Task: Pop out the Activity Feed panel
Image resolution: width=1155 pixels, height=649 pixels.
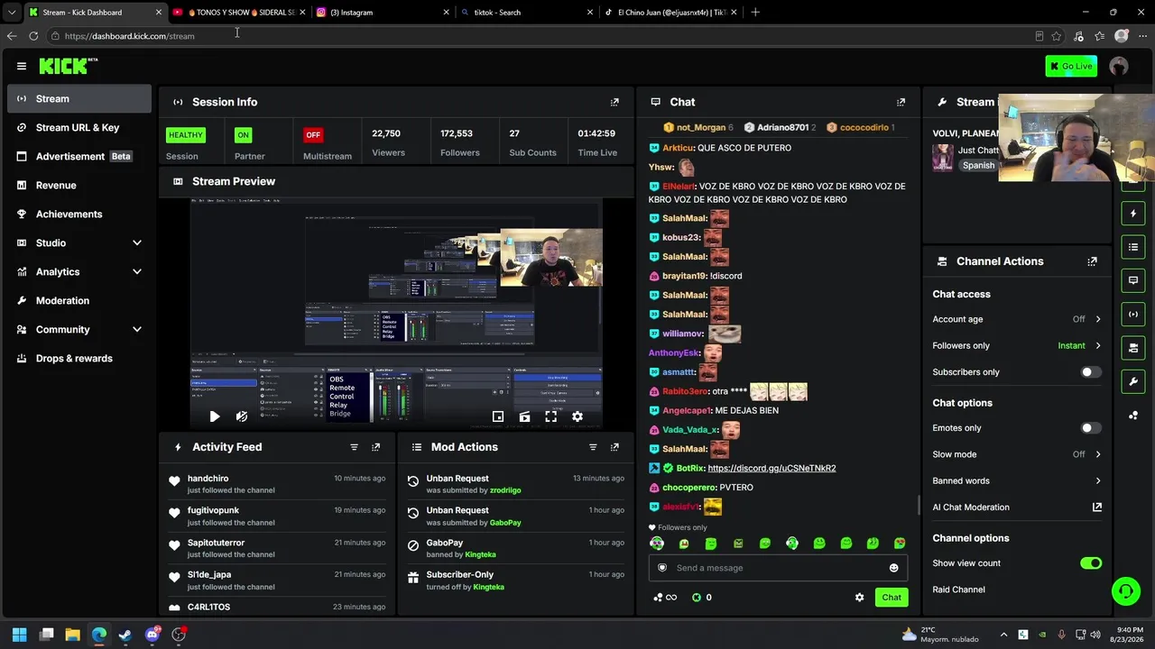Action: [x=376, y=447]
